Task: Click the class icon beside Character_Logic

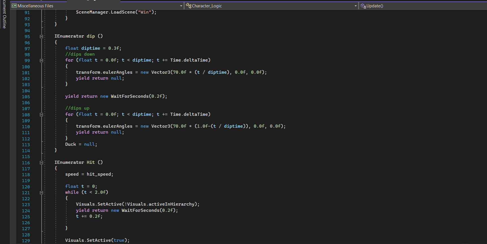Action: pyautogui.click(x=189, y=6)
